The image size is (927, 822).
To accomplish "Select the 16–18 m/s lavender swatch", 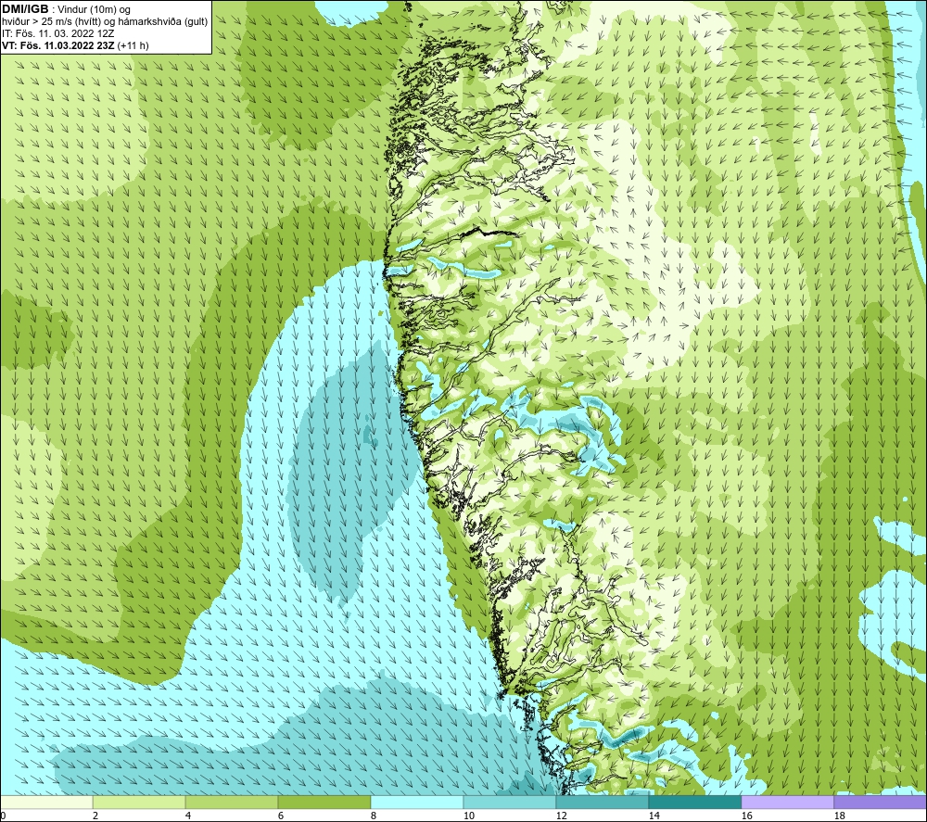I will [x=787, y=802].
